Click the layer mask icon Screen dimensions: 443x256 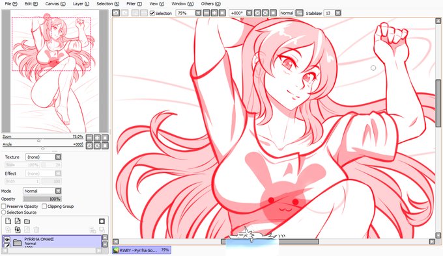click(x=102, y=221)
